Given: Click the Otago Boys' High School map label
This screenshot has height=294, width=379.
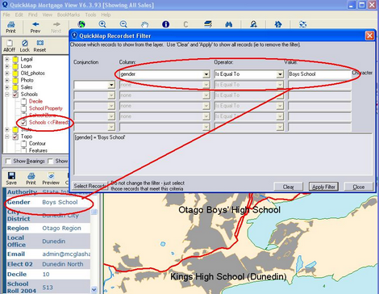Looking at the screenshot, I should (x=229, y=210).
